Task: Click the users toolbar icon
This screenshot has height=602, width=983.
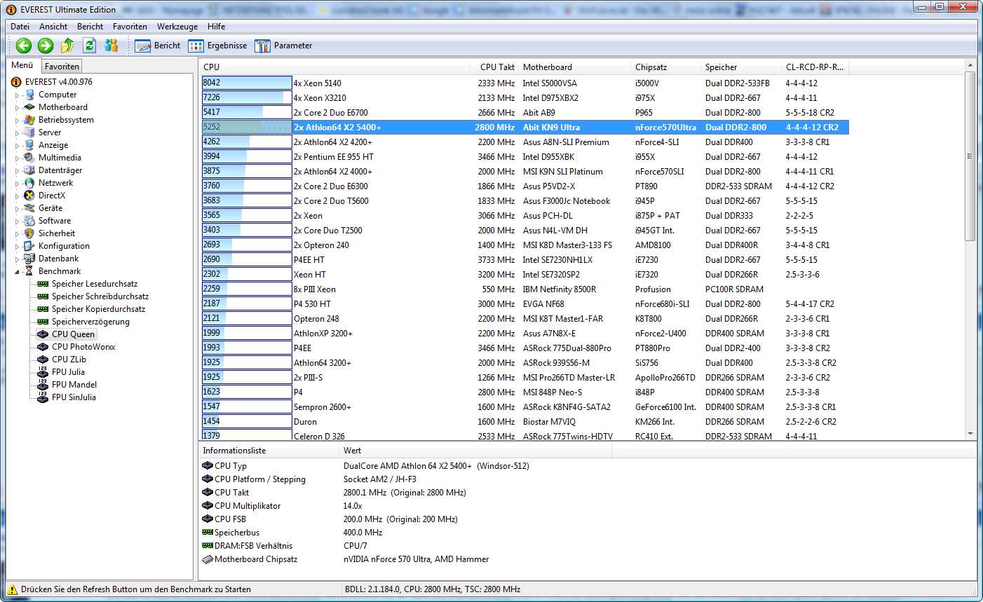Action: [x=111, y=46]
